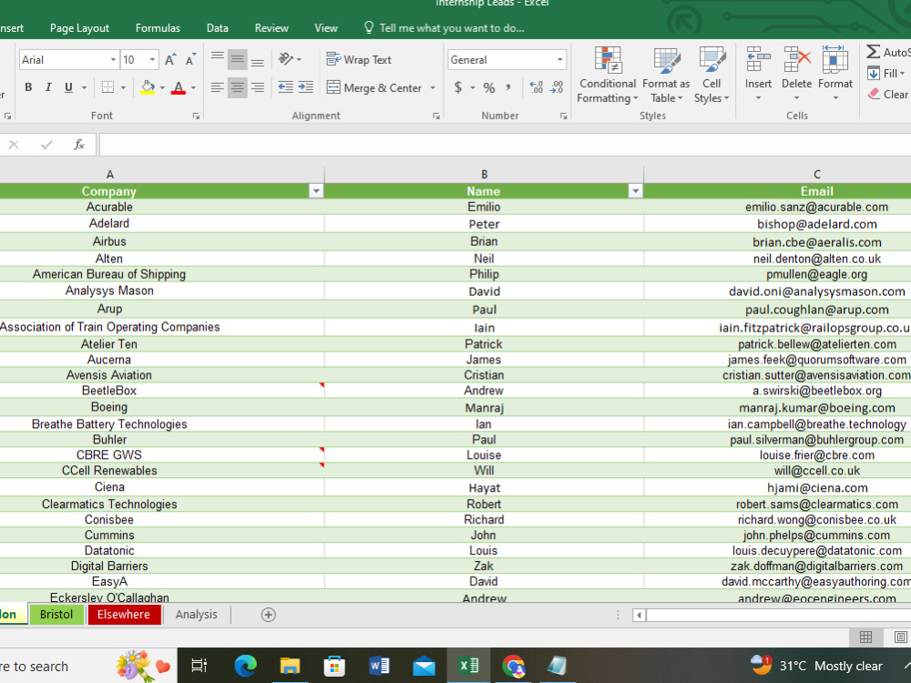Switch to Analysis sheet tab

click(x=197, y=615)
